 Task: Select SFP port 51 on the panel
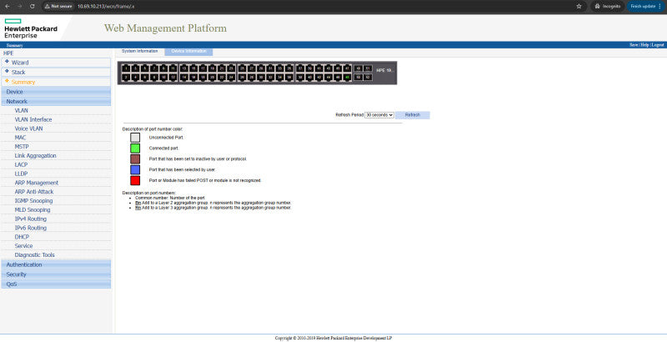point(368,68)
